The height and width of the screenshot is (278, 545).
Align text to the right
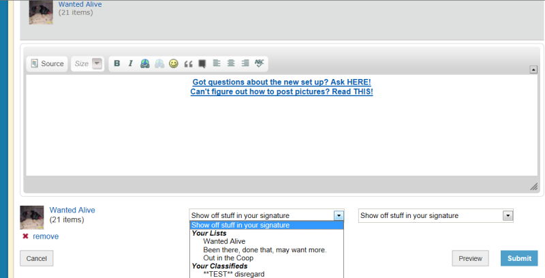(245, 63)
